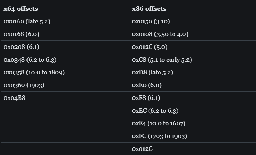Select the 0x04B8 offset cell

14,98
